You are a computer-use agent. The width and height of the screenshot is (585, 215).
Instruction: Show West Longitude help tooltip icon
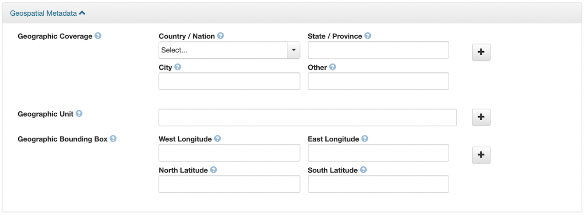(218, 139)
